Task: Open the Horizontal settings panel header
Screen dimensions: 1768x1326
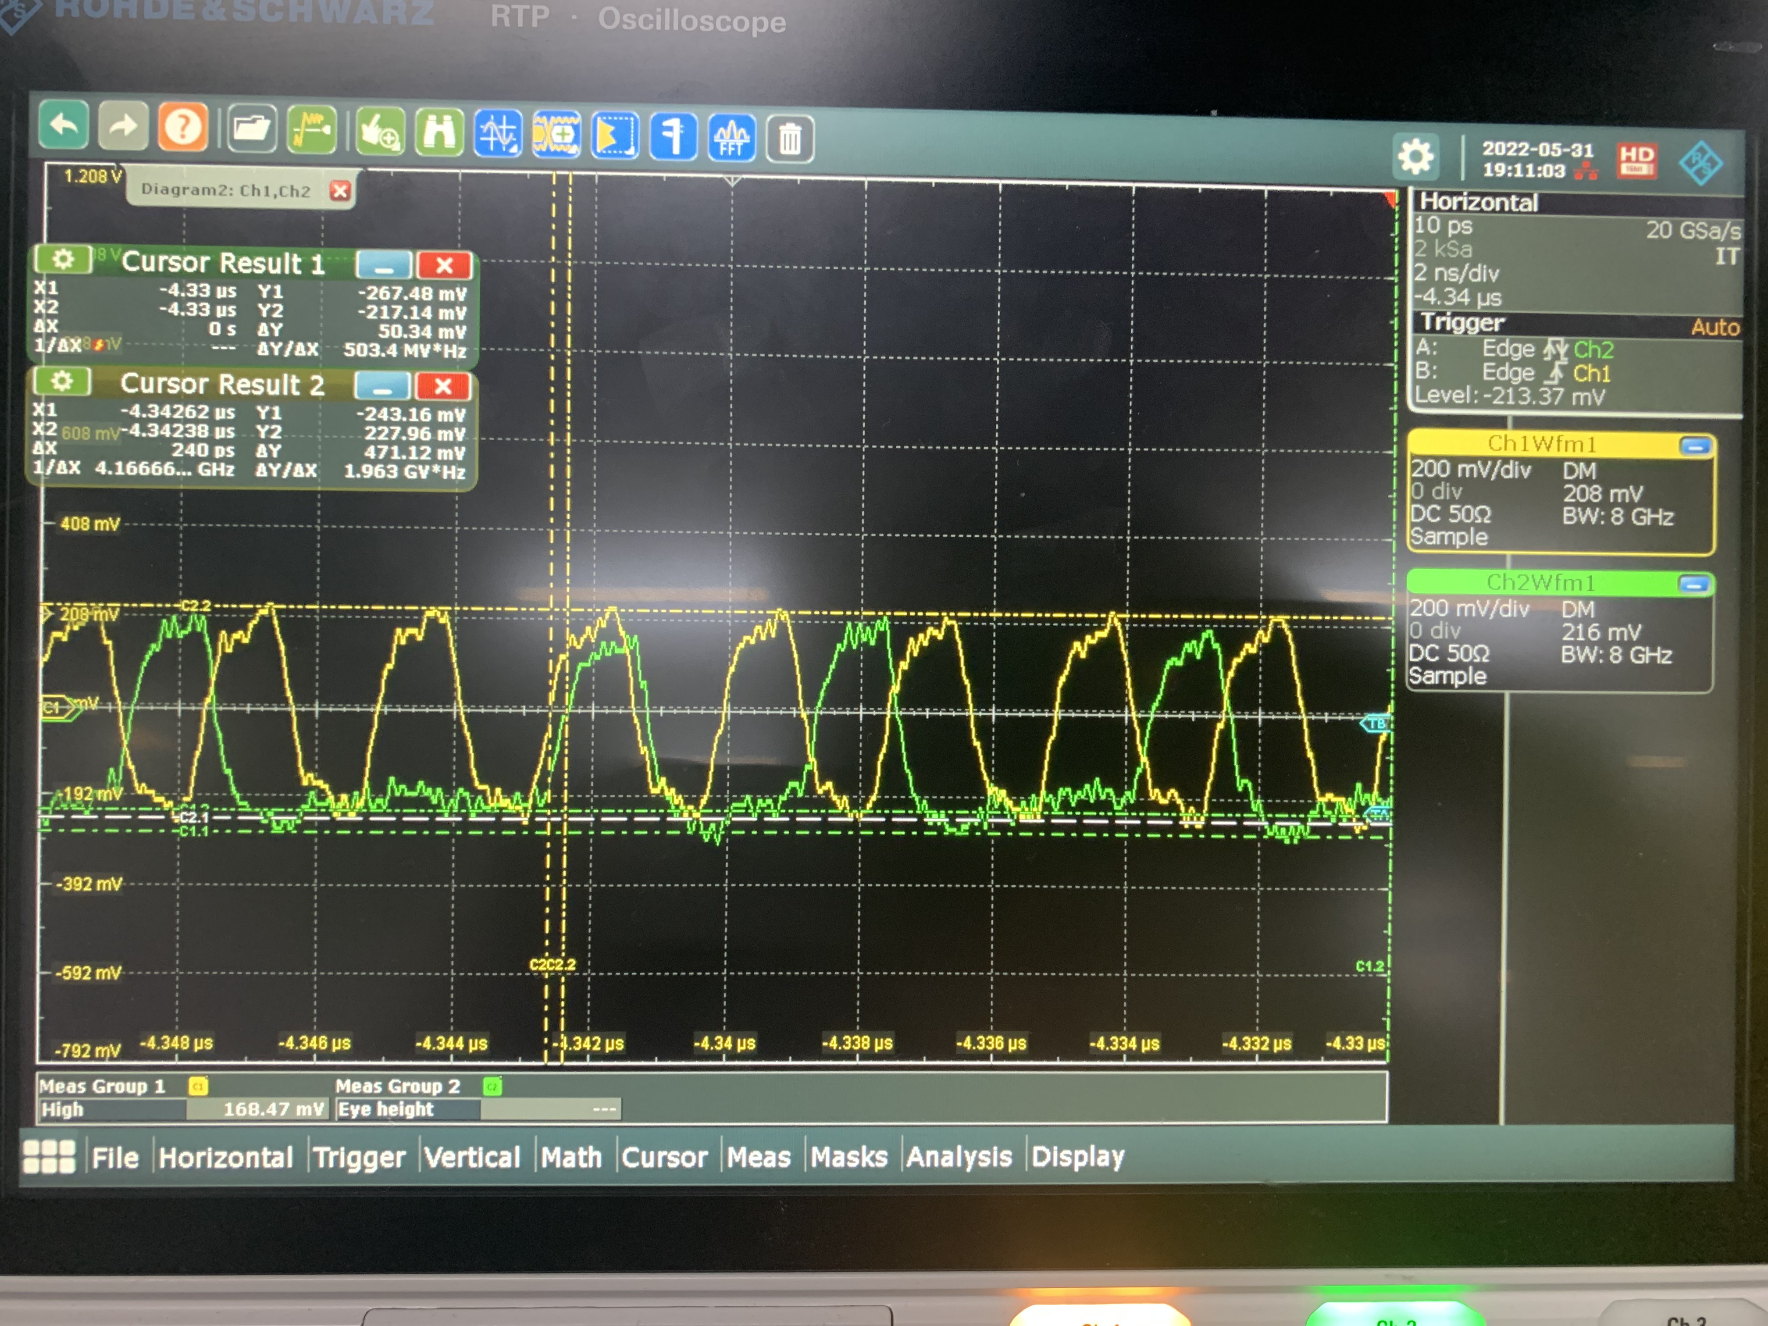Action: tap(1479, 201)
